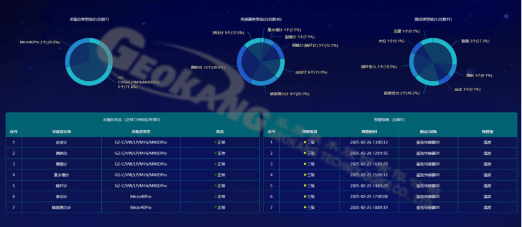Image resolution: width=522 pixels, height=227 pixels.
Task: Click the '采集仪类型统计(总数7)' chart title
Action: 89,19
